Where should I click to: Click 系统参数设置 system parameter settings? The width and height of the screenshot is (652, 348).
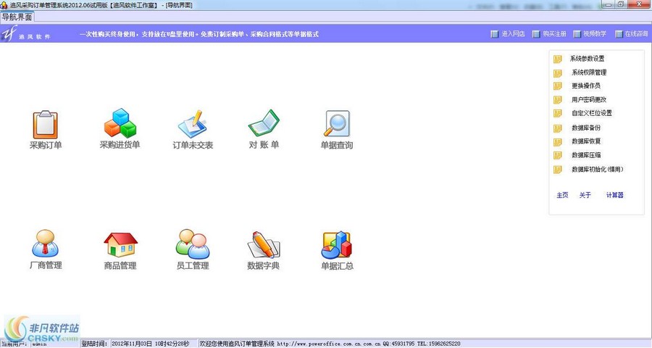pyautogui.click(x=587, y=59)
